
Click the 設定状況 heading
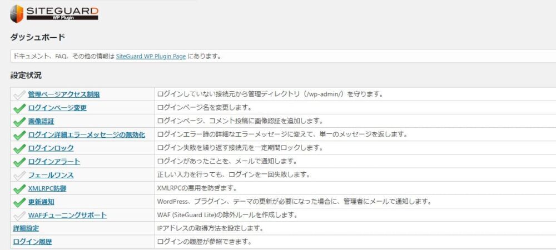(26, 76)
